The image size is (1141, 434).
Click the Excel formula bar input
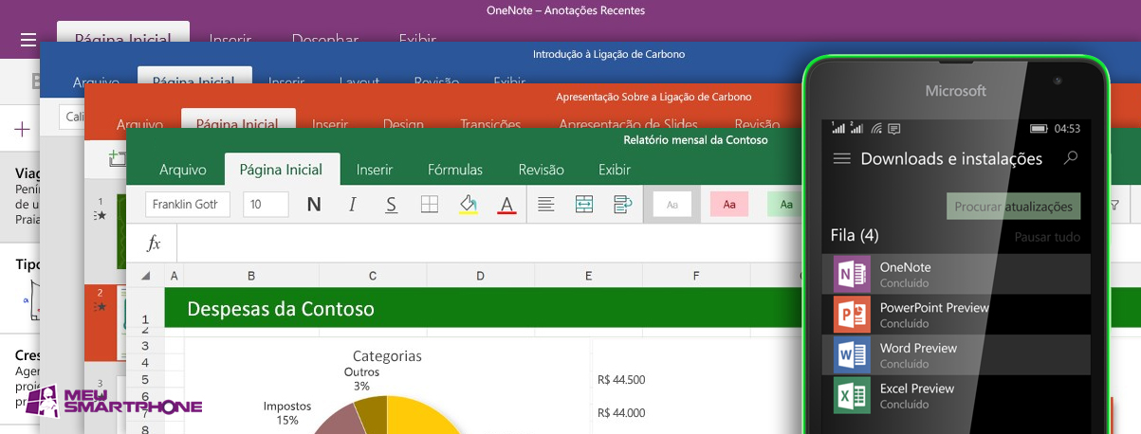488,244
